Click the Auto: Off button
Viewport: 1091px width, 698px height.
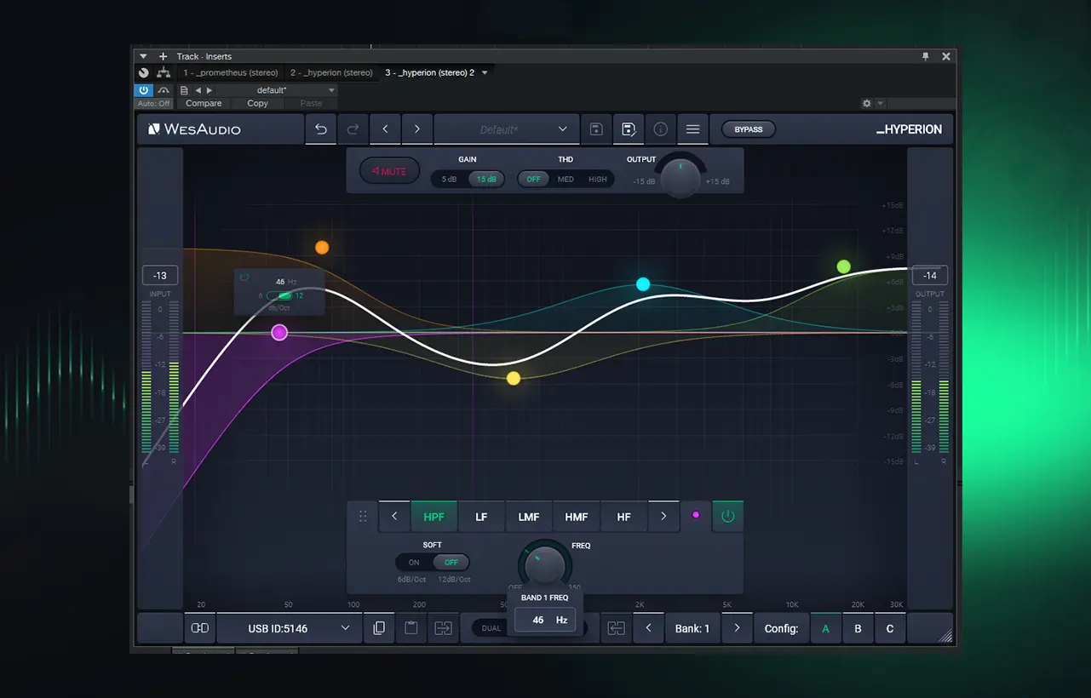154,103
